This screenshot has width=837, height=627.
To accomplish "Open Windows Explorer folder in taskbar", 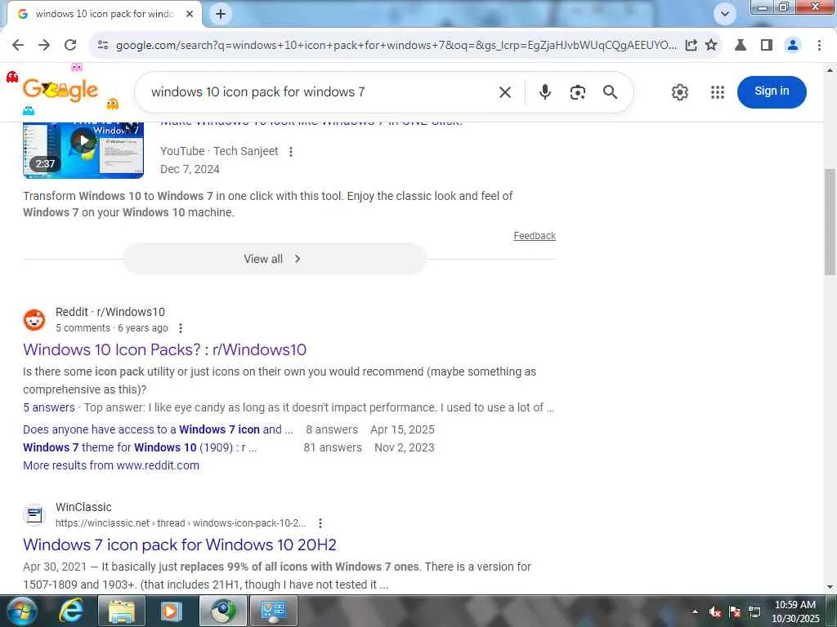I will click(122, 611).
